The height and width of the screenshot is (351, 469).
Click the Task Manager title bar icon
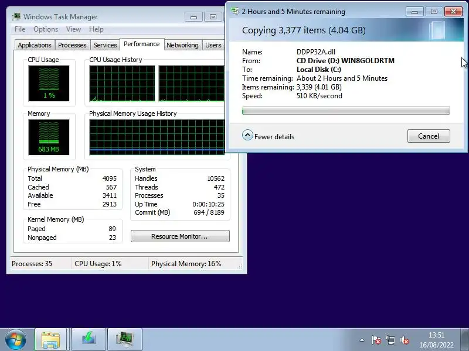point(16,17)
